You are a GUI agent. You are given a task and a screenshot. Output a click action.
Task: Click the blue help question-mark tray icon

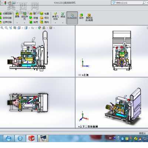point(114,138)
